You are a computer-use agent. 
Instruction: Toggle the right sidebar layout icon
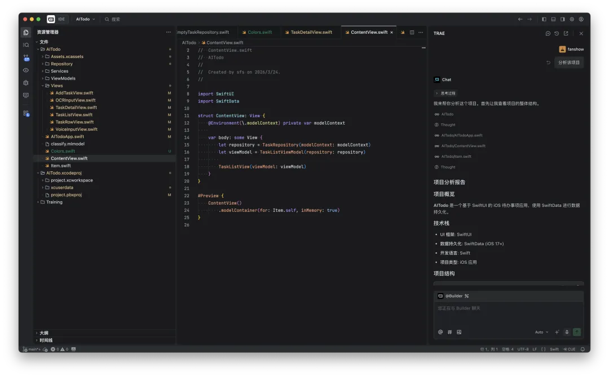562,19
